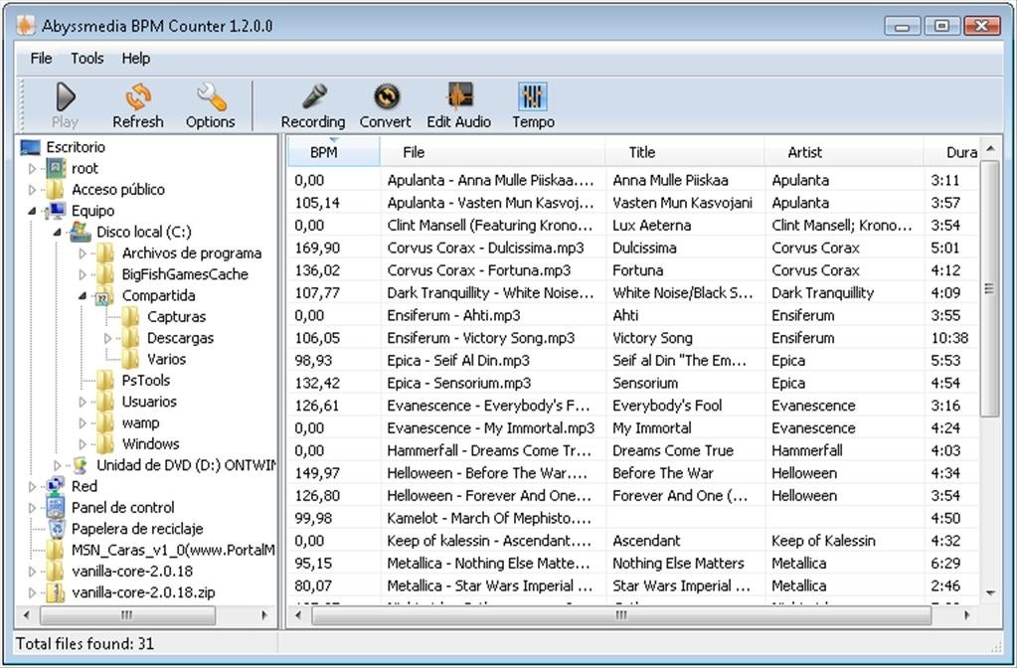Viewport: 1017px width, 668px height.
Task: Collapse the Disco local (C:) node
Action: pyautogui.click(x=57, y=233)
